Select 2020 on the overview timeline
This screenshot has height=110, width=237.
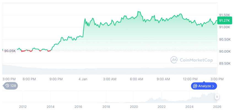click(134, 106)
